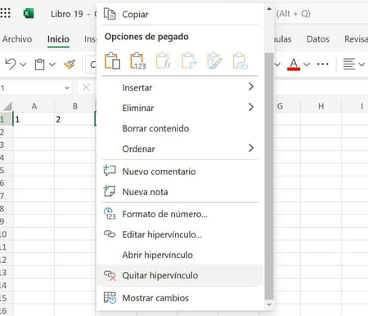Choose the Paste transpose option

tap(189, 60)
